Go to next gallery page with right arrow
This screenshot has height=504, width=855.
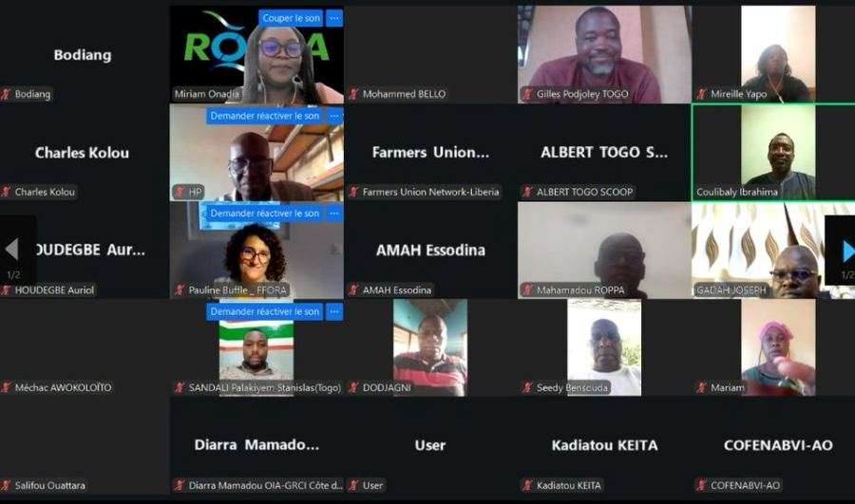[x=846, y=252]
